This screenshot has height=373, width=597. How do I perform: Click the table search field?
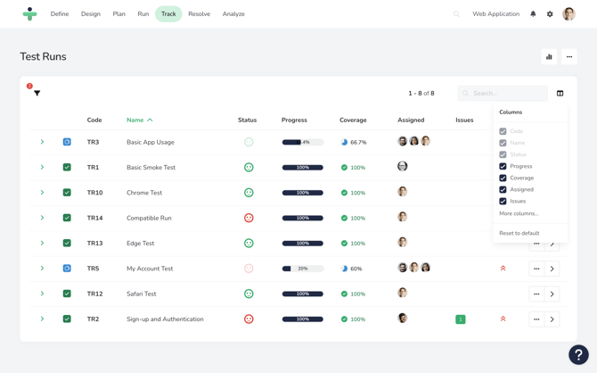pos(503,94)
